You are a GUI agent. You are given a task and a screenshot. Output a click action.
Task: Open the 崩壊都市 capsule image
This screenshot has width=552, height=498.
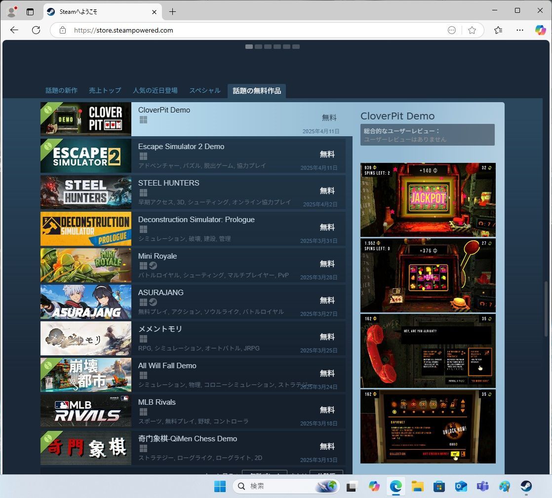pyautogui.click(x=86, y=375)
